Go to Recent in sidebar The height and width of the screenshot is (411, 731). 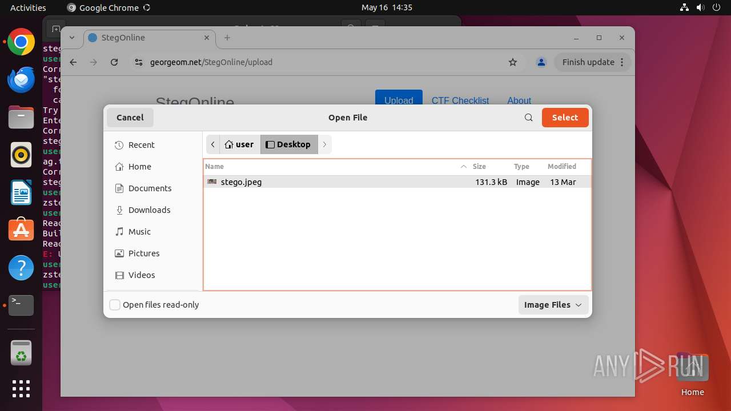point(153,145)
